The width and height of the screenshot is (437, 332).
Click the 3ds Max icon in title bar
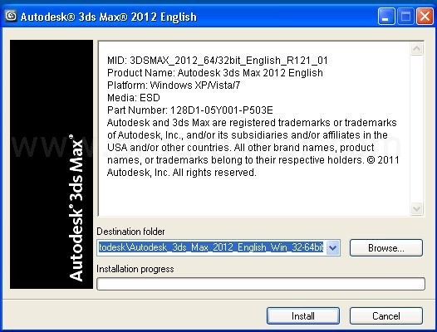click(x=11, y=16)
